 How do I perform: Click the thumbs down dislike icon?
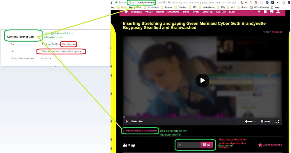pyautogui.click(x=134, y=145)
